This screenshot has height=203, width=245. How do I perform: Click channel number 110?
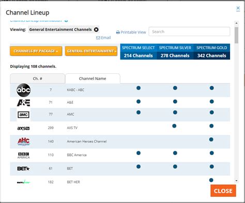point(51,155)
